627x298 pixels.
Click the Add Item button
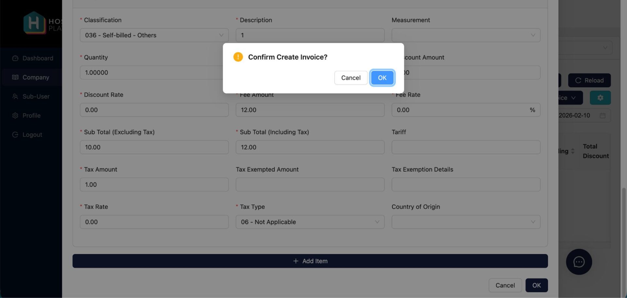(x=310, y=261)
